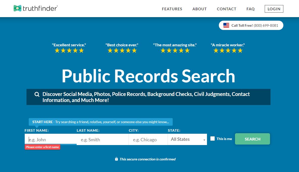
Task: Click the "A miracle worker." testimonial text
Action: (x=228, y=45)
